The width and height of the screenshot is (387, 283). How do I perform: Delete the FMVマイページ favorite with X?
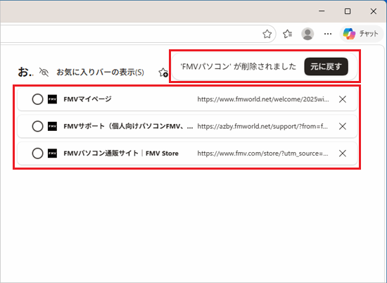tap(343, 99)
